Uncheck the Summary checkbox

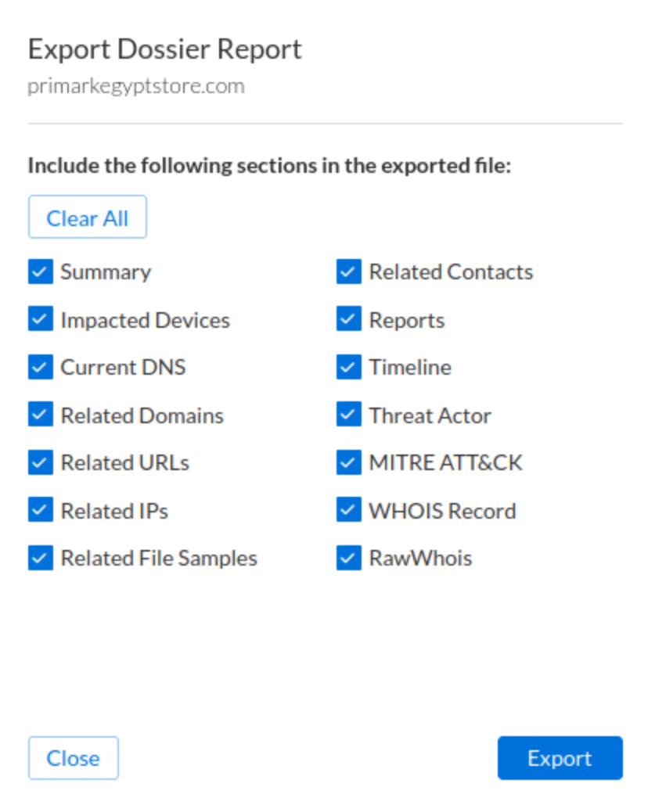click(40, 272)
